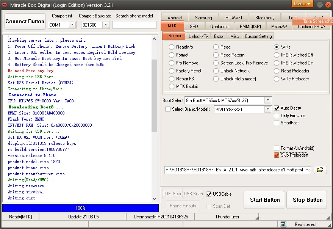333x229 pixels.
Task: Open the Misc sub-tab
Action: pos(235,36)
